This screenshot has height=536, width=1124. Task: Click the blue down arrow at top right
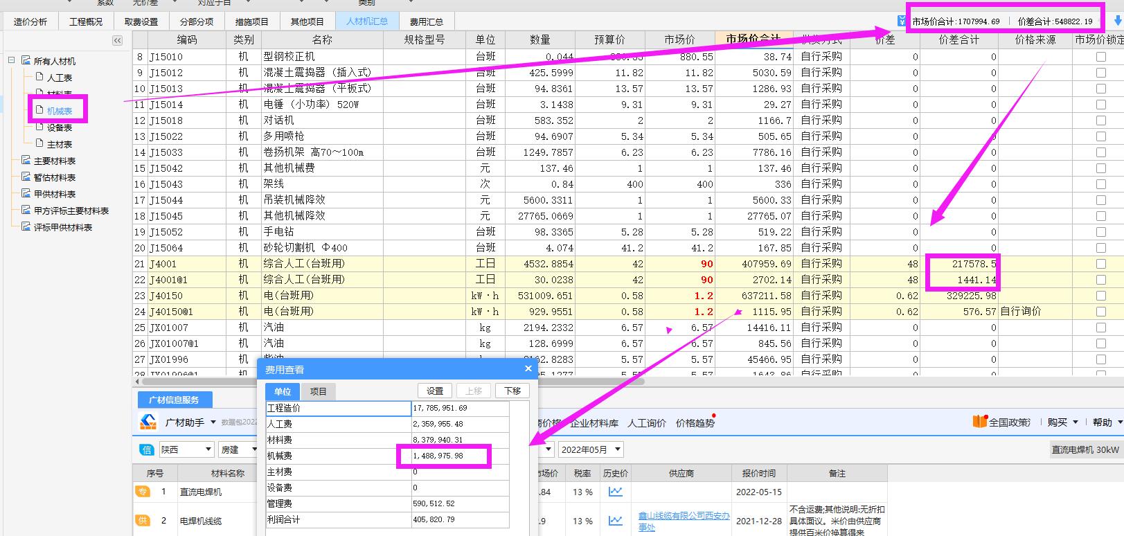click(1117, 21)
